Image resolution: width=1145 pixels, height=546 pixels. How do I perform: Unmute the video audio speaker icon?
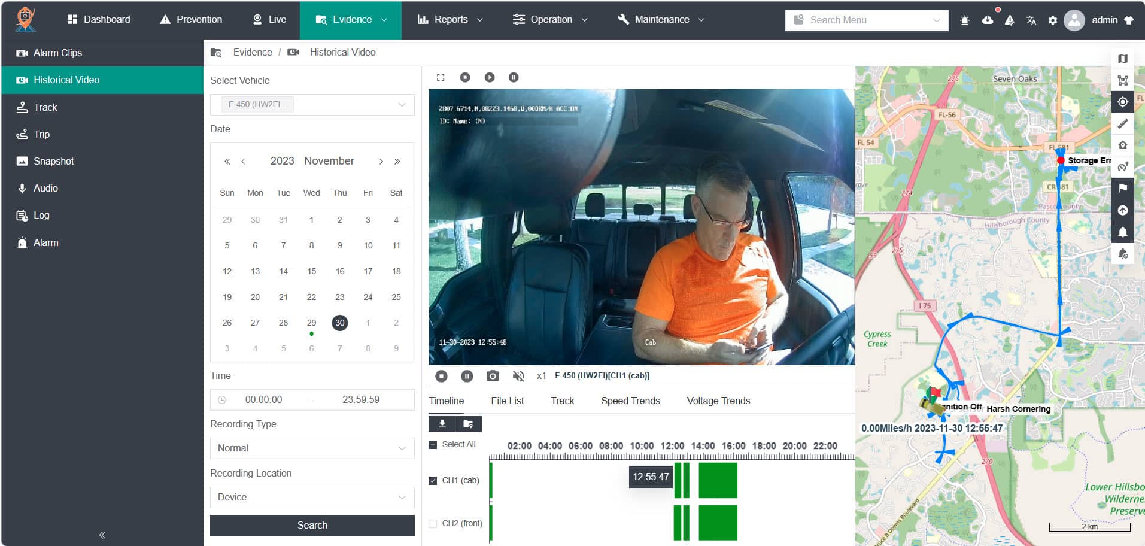(x=518, y=376)
